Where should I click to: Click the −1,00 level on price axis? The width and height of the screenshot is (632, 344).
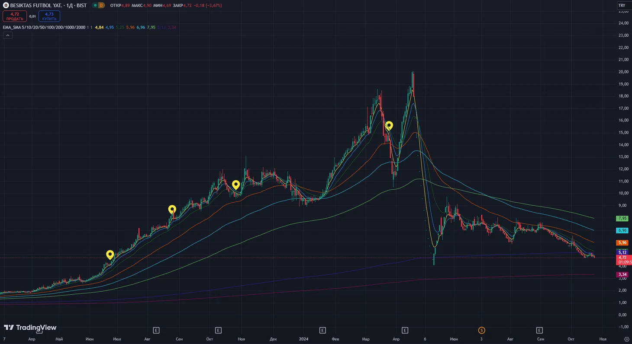click(623, 327)
